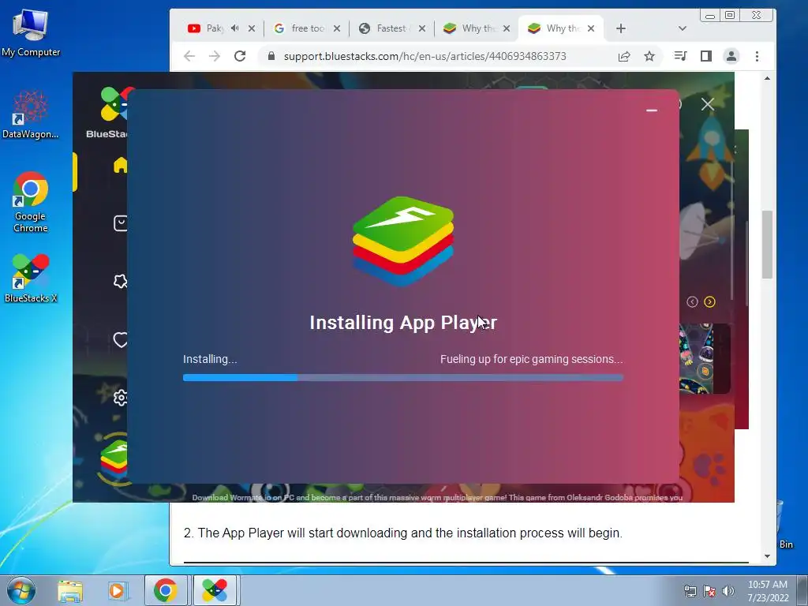Switch to BlueStacks X via taskbar button
808x606 pixels.
[215, 590]
